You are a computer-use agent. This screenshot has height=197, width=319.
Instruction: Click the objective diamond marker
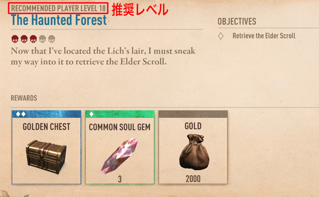click(x=221, y=36)
